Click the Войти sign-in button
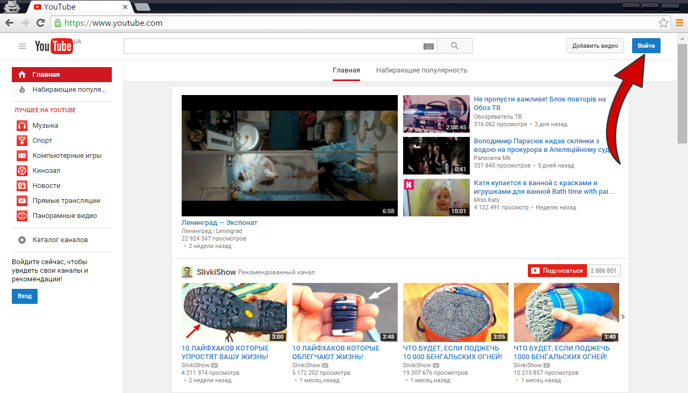This screenshot has height=393, width=688. tap(646, 46)
